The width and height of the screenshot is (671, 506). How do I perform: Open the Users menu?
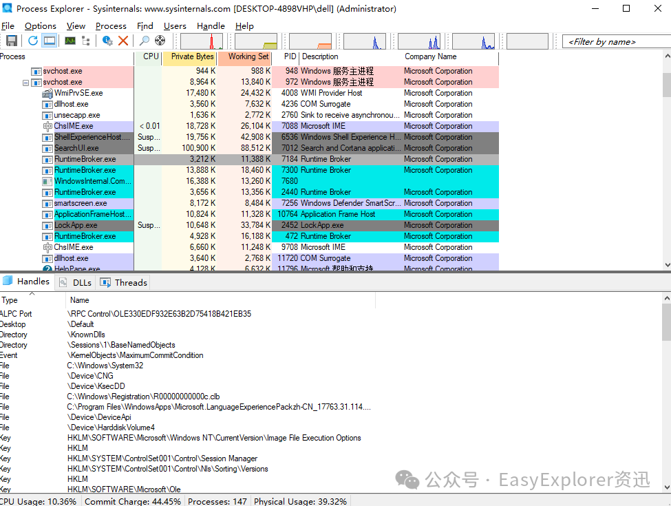pos(175,26)
